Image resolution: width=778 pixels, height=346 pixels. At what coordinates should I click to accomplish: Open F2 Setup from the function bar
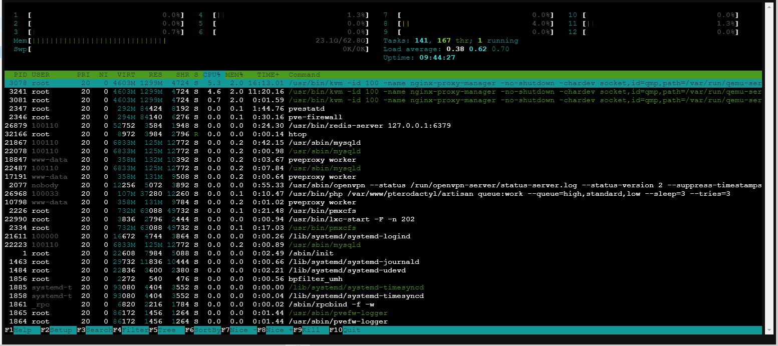(59, 330)
